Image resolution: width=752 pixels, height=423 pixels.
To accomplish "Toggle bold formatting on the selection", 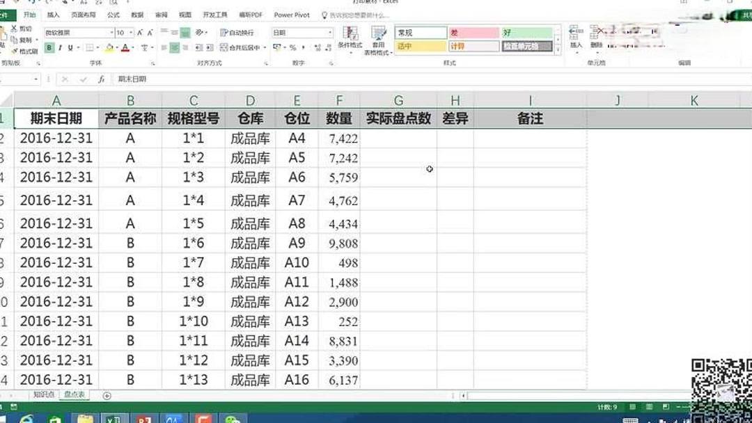I will 48,46.
